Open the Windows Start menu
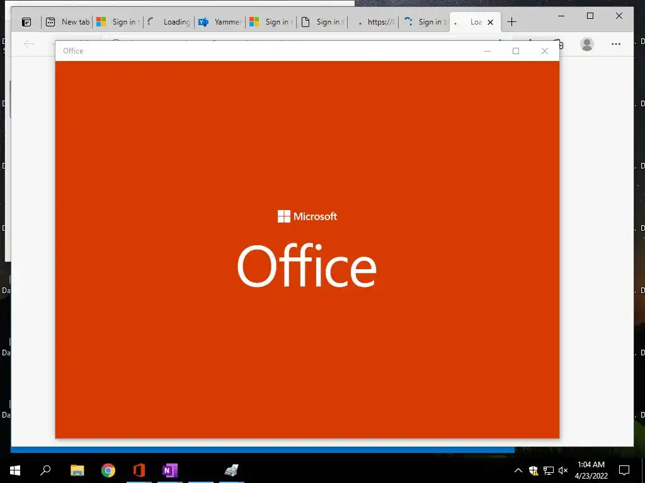The image size is (645, 483). pos(15,470)
